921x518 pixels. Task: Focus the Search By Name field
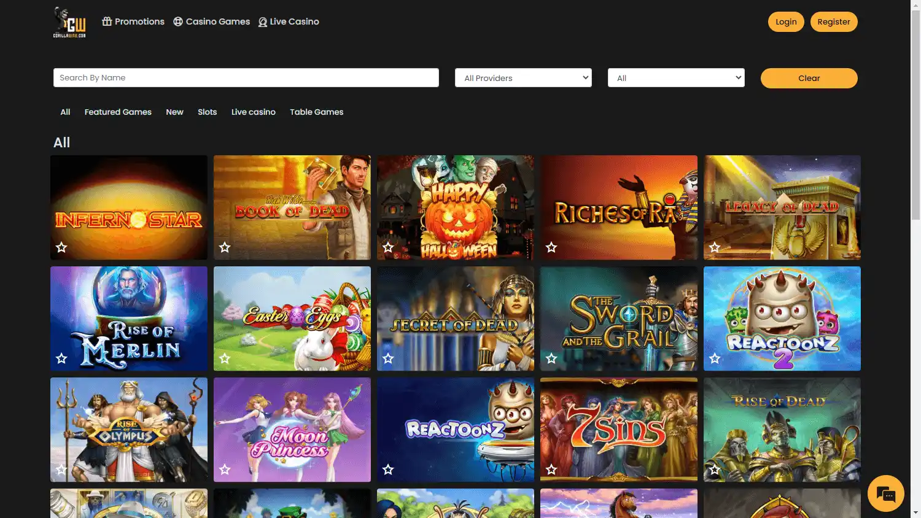pyautogui.click(x=246, y=77)
